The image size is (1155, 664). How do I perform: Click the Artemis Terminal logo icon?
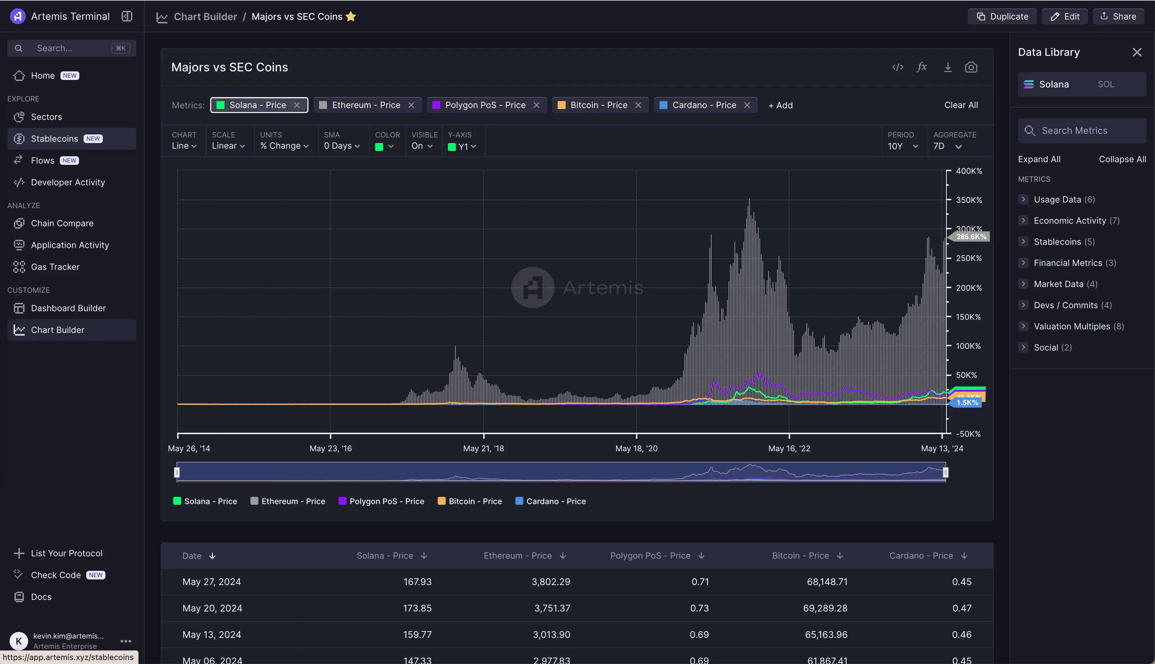(17, 17)
